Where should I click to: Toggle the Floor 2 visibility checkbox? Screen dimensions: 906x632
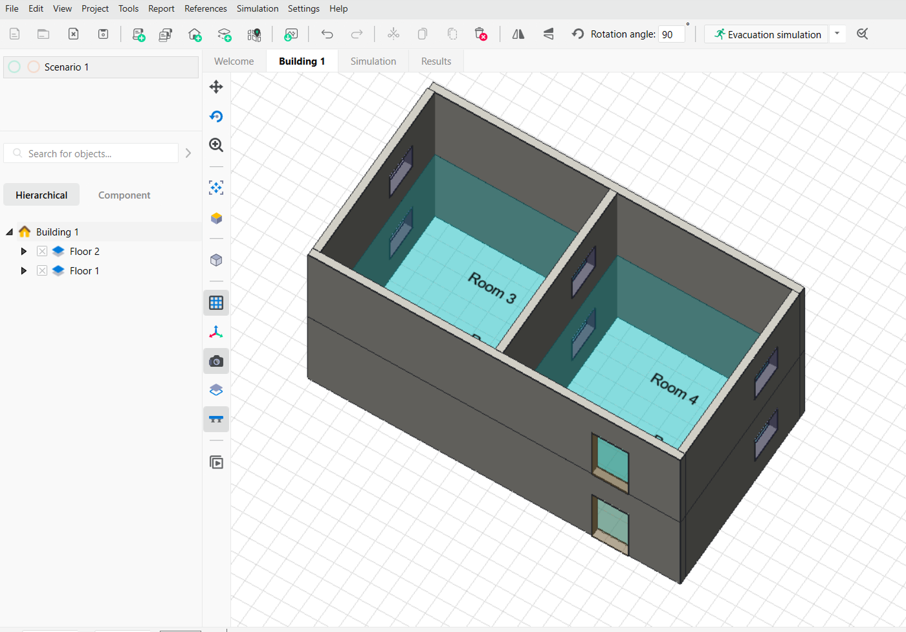point(42,252)
